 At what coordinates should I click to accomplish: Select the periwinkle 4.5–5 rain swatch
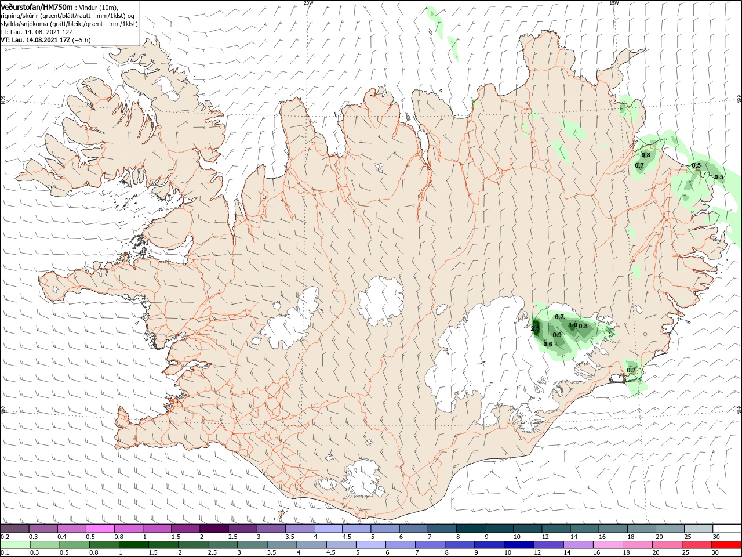pyautogui.click(x=341, y=545)
